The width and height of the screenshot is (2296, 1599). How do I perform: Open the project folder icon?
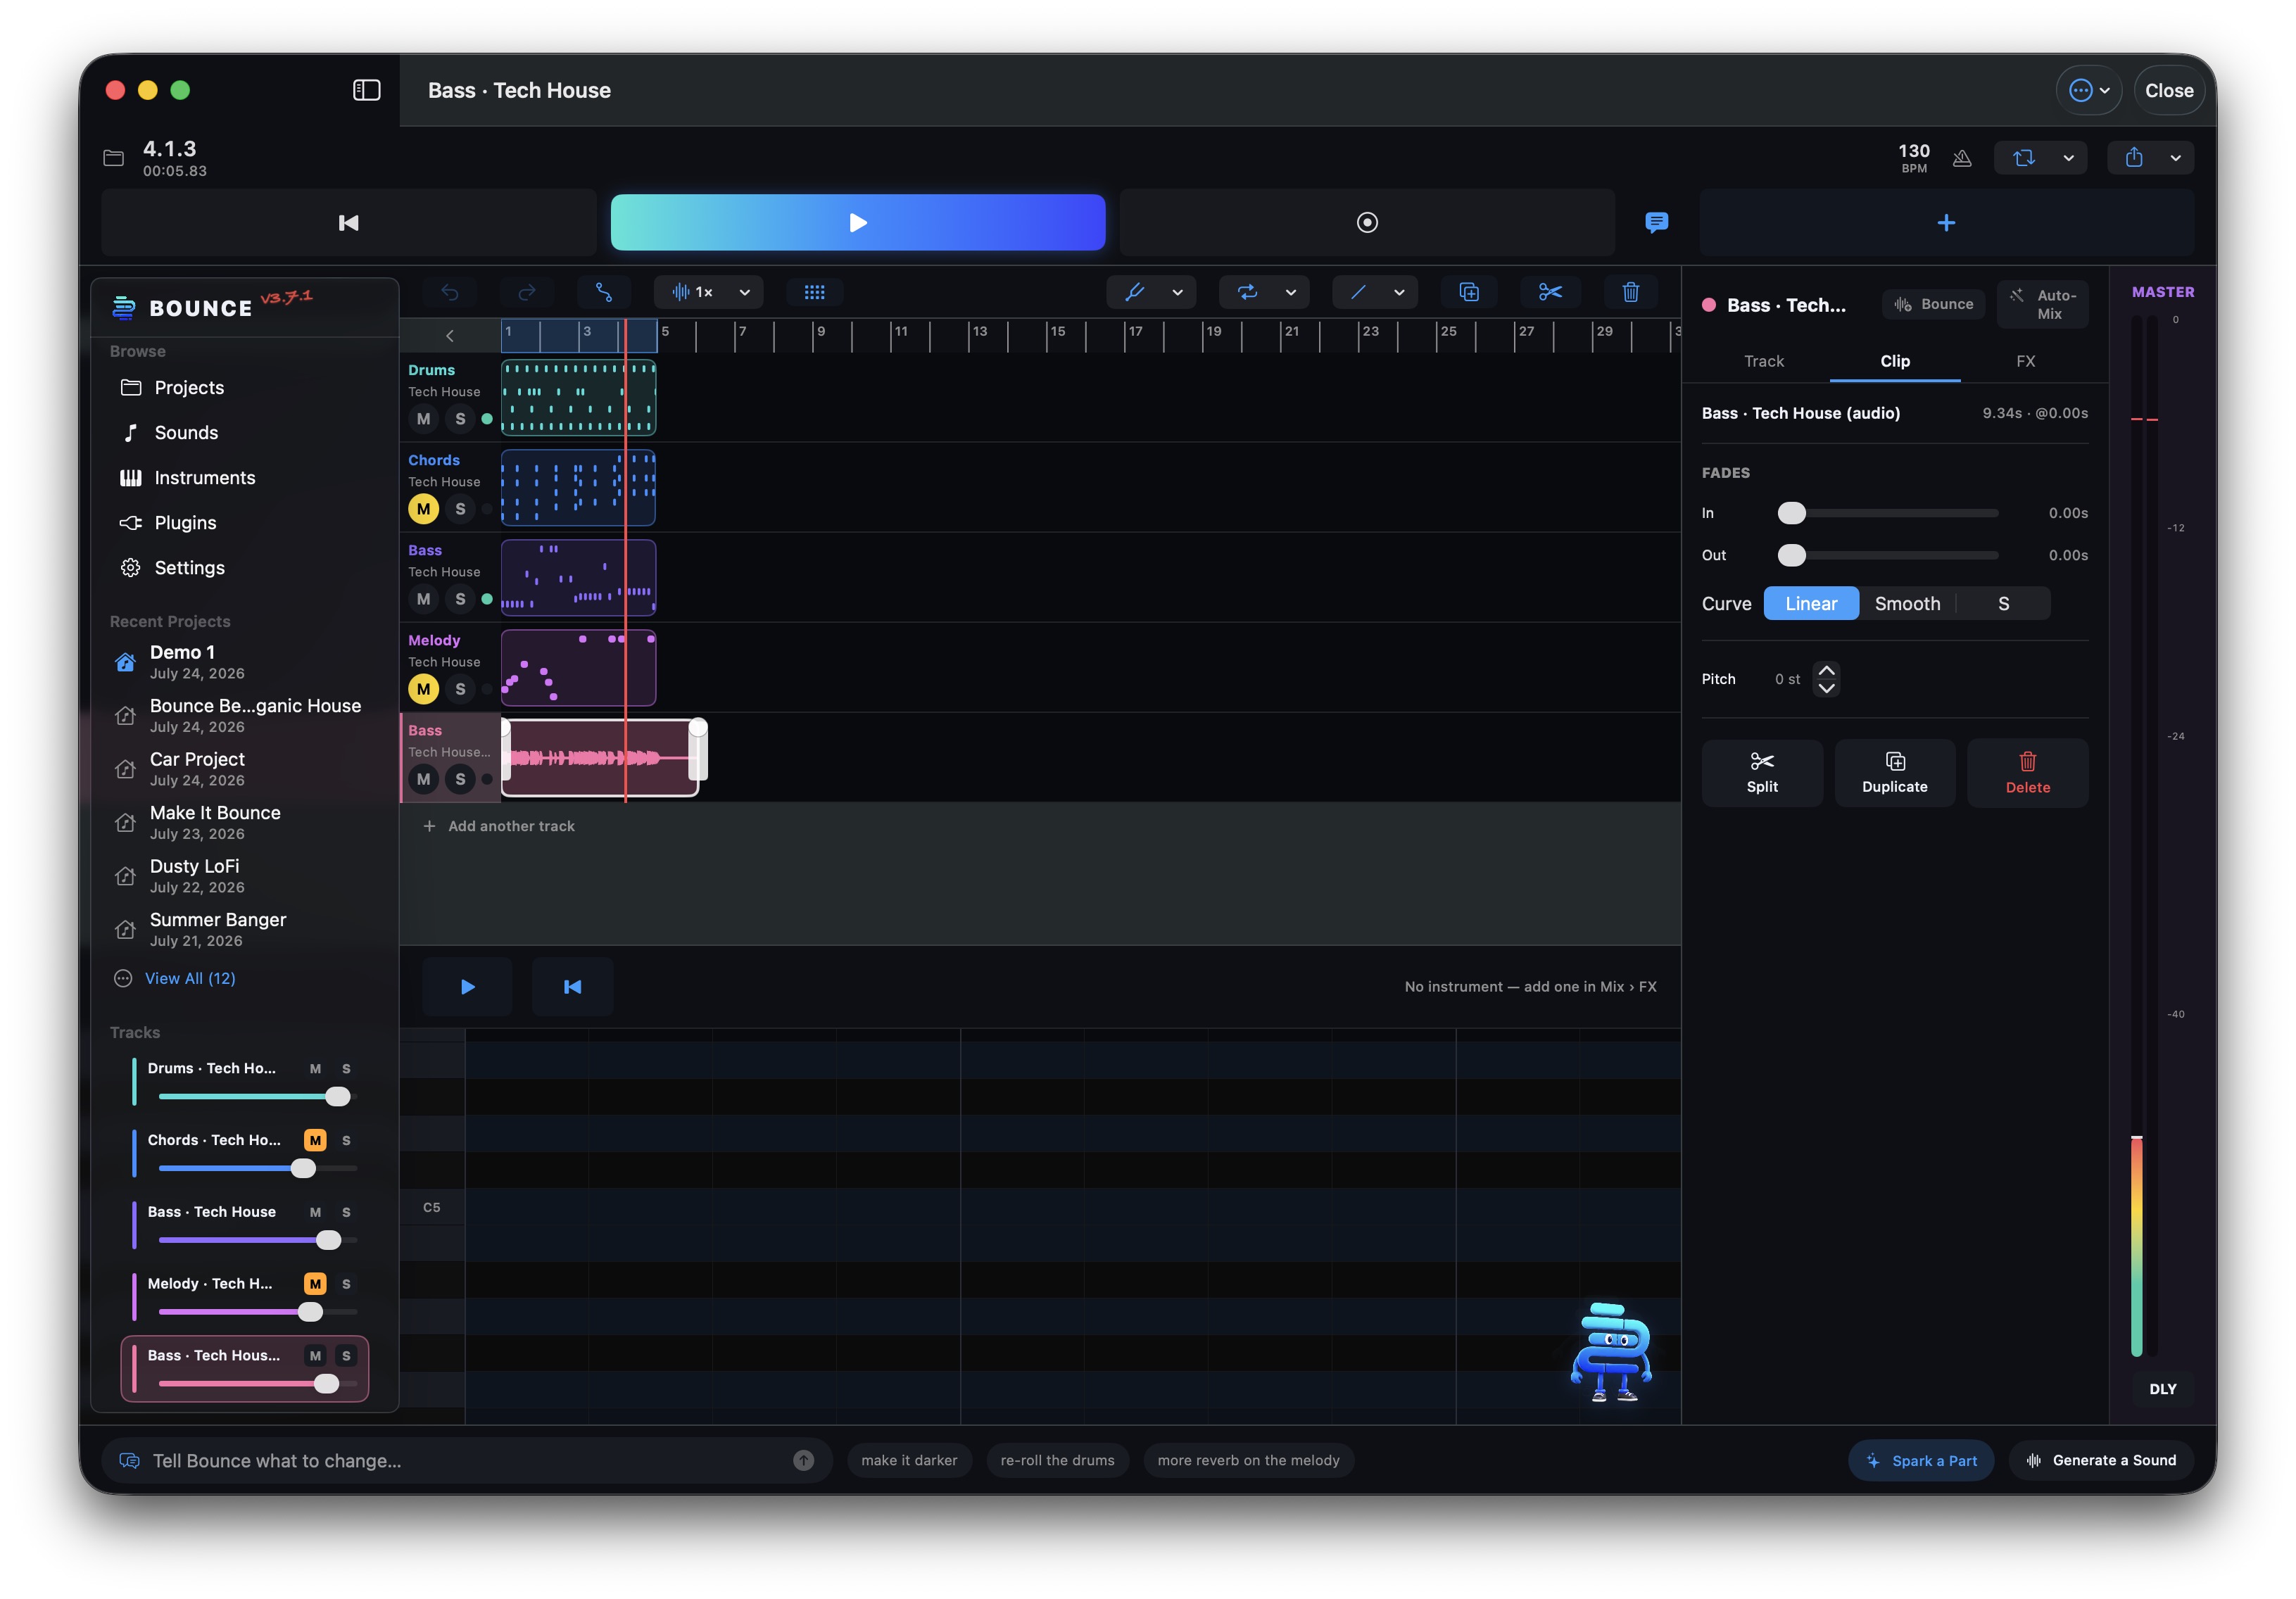pos(114,158)
